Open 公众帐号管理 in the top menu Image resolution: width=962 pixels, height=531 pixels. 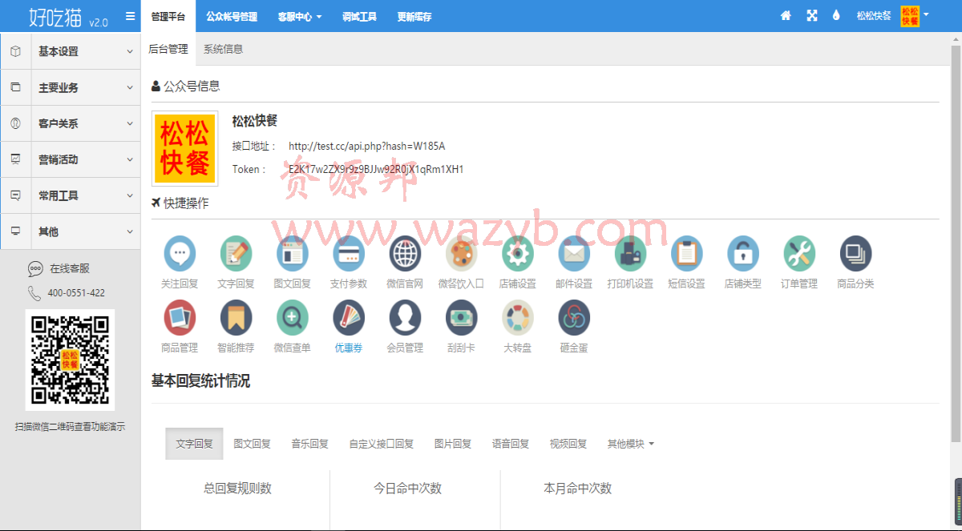[x=232, y=16]
